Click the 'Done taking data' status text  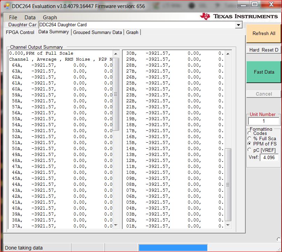23,248
